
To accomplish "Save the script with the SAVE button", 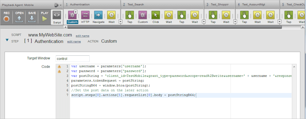I will tap(32, 17).
